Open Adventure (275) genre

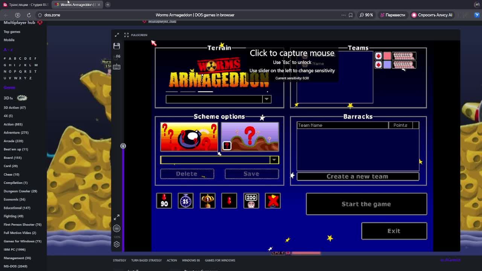(16, 132)
